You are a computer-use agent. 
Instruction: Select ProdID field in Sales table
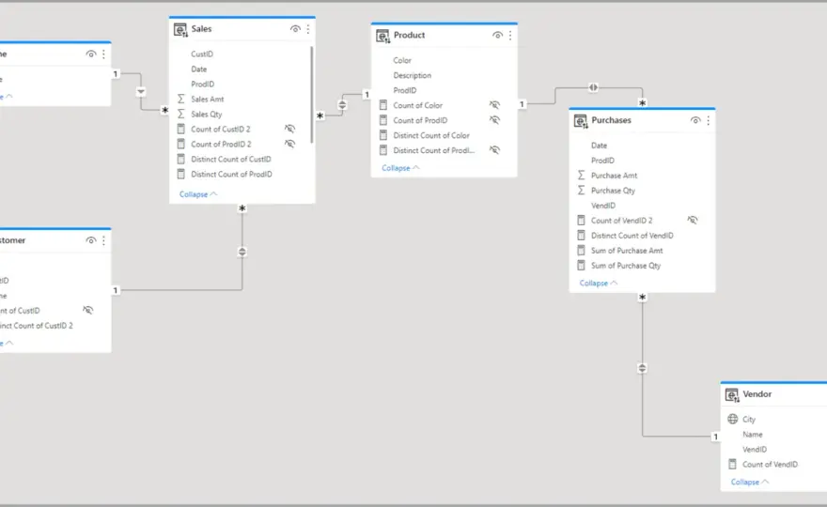203,84
